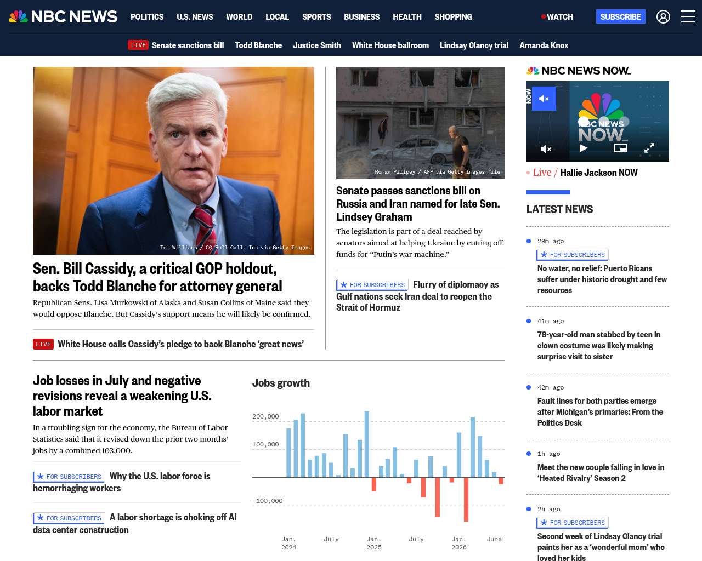This screenshot has width=702, height=561.
Task: Click the Jobs growth chart title
Action: (x=281, y=383)
